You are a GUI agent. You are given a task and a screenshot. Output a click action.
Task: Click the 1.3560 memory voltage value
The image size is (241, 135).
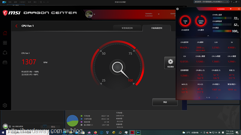184,76
